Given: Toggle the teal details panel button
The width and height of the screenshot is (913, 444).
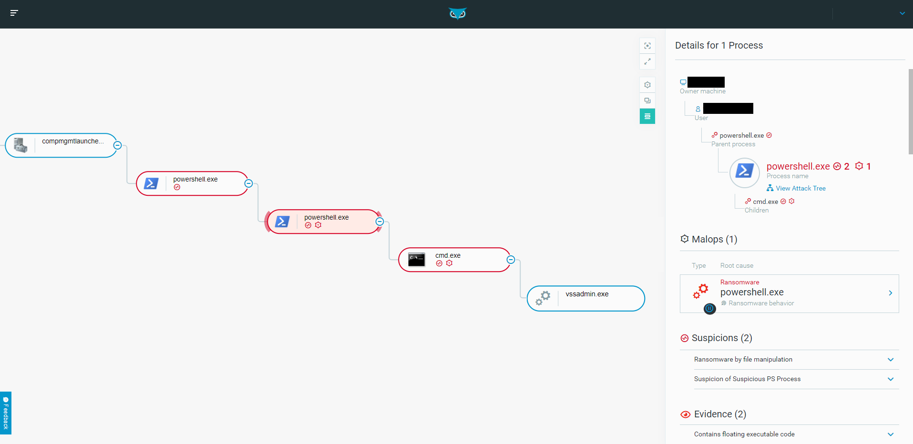Looking at the screenshot, I should [x=647, y=116].
